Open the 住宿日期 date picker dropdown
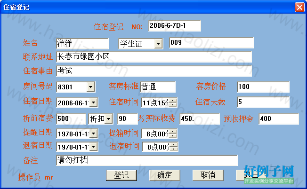 [x=93, y=102]
